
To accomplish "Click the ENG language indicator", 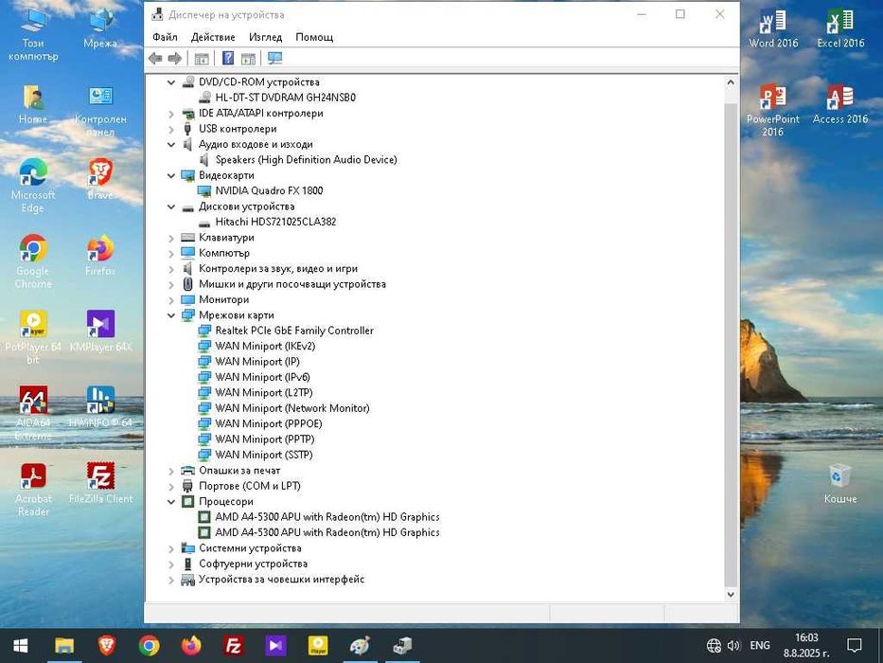I will click(760, 646).
